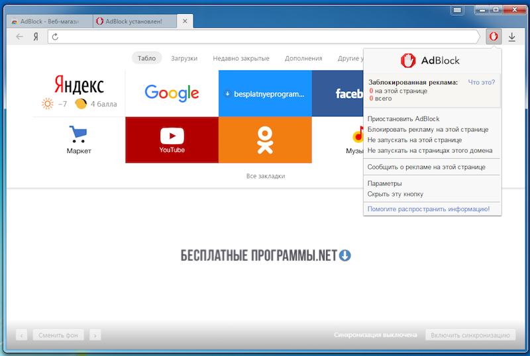530x356 pixels.
Task: Switch to the AdBlock установлен tab
Action: (x=134, y=21)
